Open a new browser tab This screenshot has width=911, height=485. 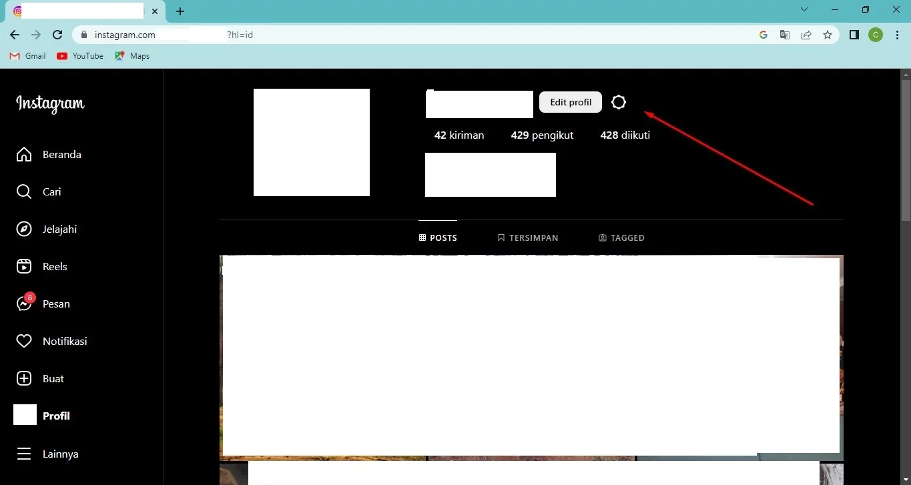click(x=180, y=11)
